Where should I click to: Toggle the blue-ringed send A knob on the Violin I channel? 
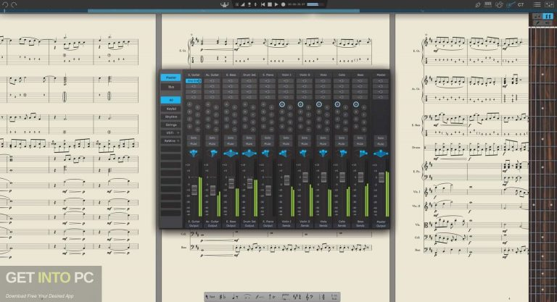pos(281,104)
